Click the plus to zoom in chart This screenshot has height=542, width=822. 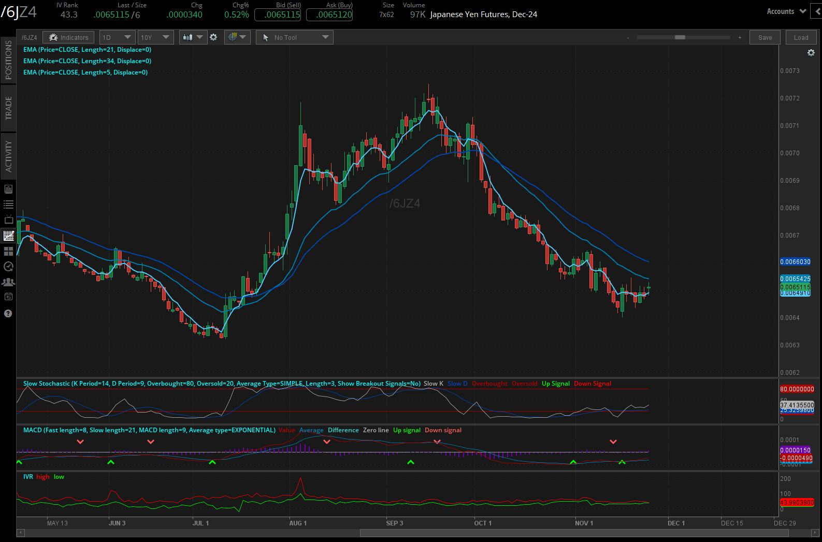740,38
